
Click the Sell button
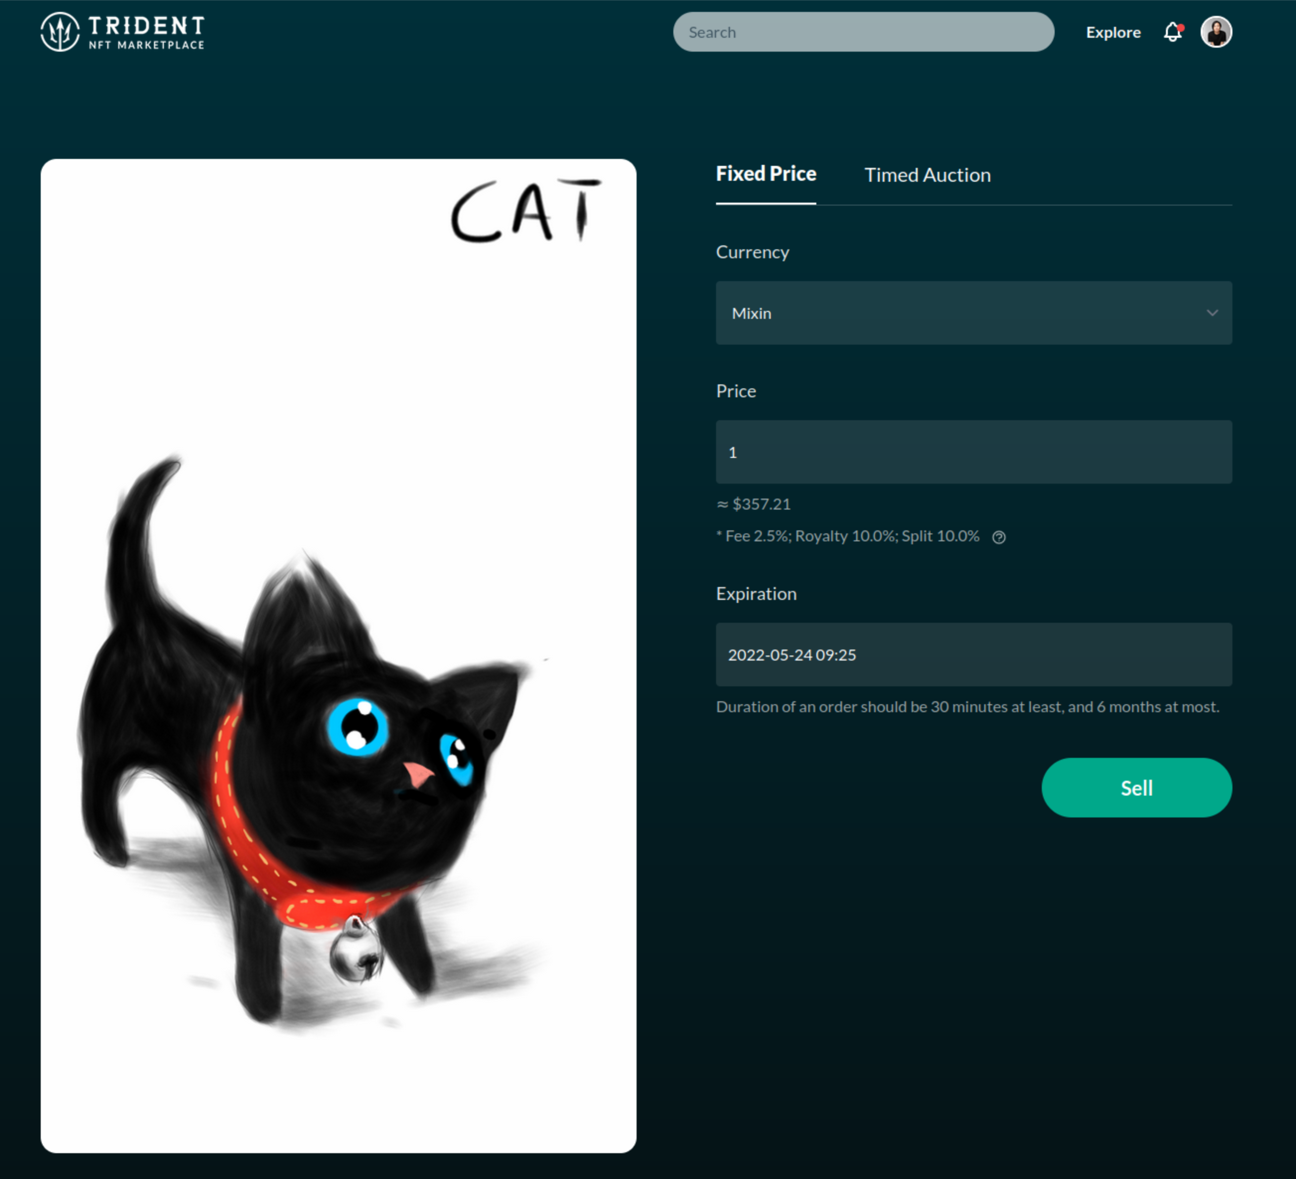[1136, 787]
